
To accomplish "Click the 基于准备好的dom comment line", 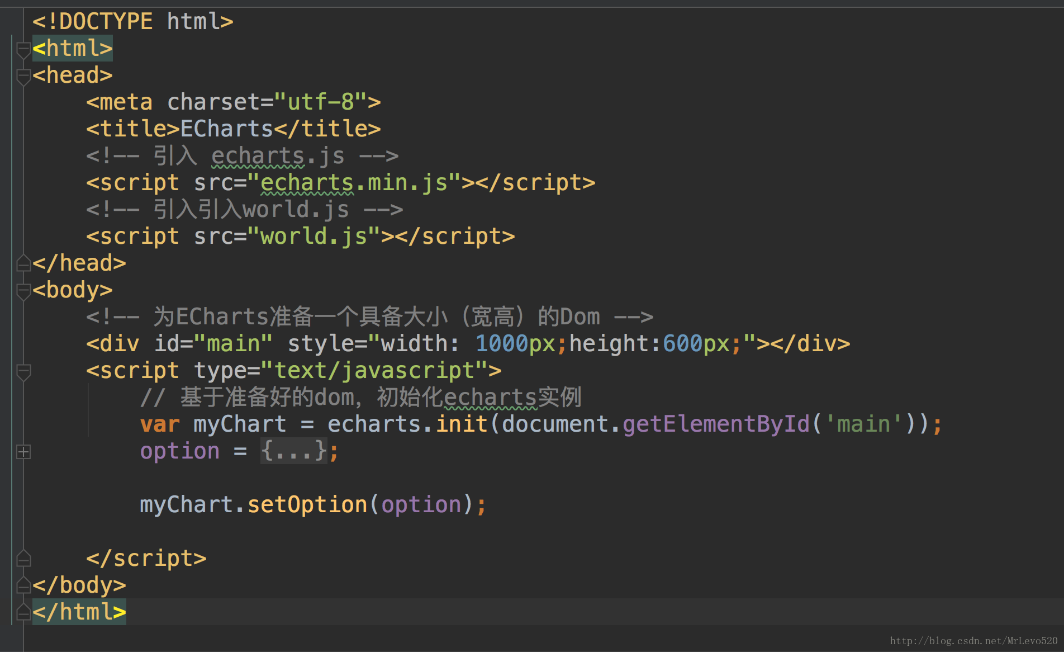I will point(361,397).
